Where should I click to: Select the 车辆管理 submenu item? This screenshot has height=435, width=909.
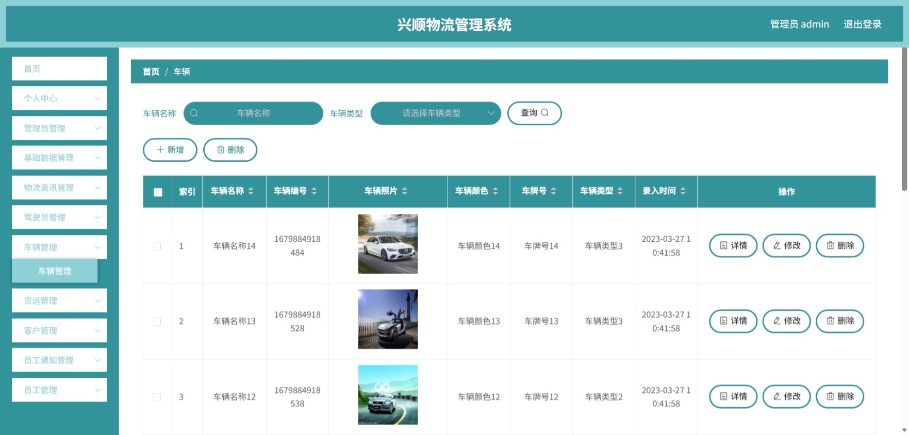55,271
